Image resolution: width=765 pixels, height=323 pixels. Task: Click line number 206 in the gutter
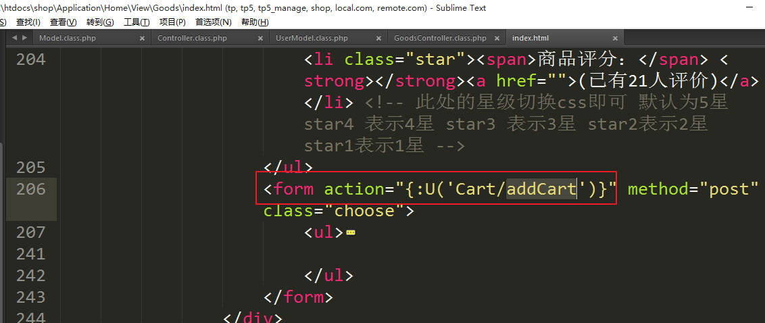click(30, 189)
